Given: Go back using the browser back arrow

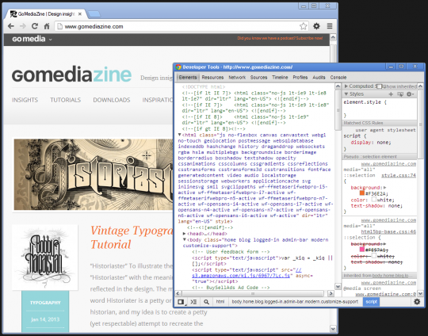Looking at the screenshot, I should pos(11,26).
